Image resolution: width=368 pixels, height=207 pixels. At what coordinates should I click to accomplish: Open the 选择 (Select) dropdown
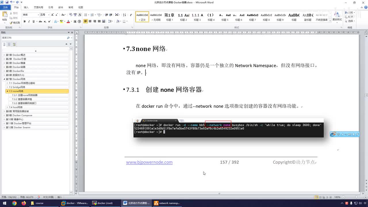(350, 21)
